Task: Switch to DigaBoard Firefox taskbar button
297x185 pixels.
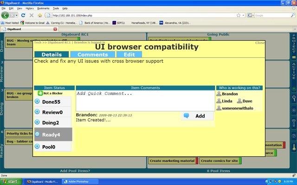Action: click(43, 182)
